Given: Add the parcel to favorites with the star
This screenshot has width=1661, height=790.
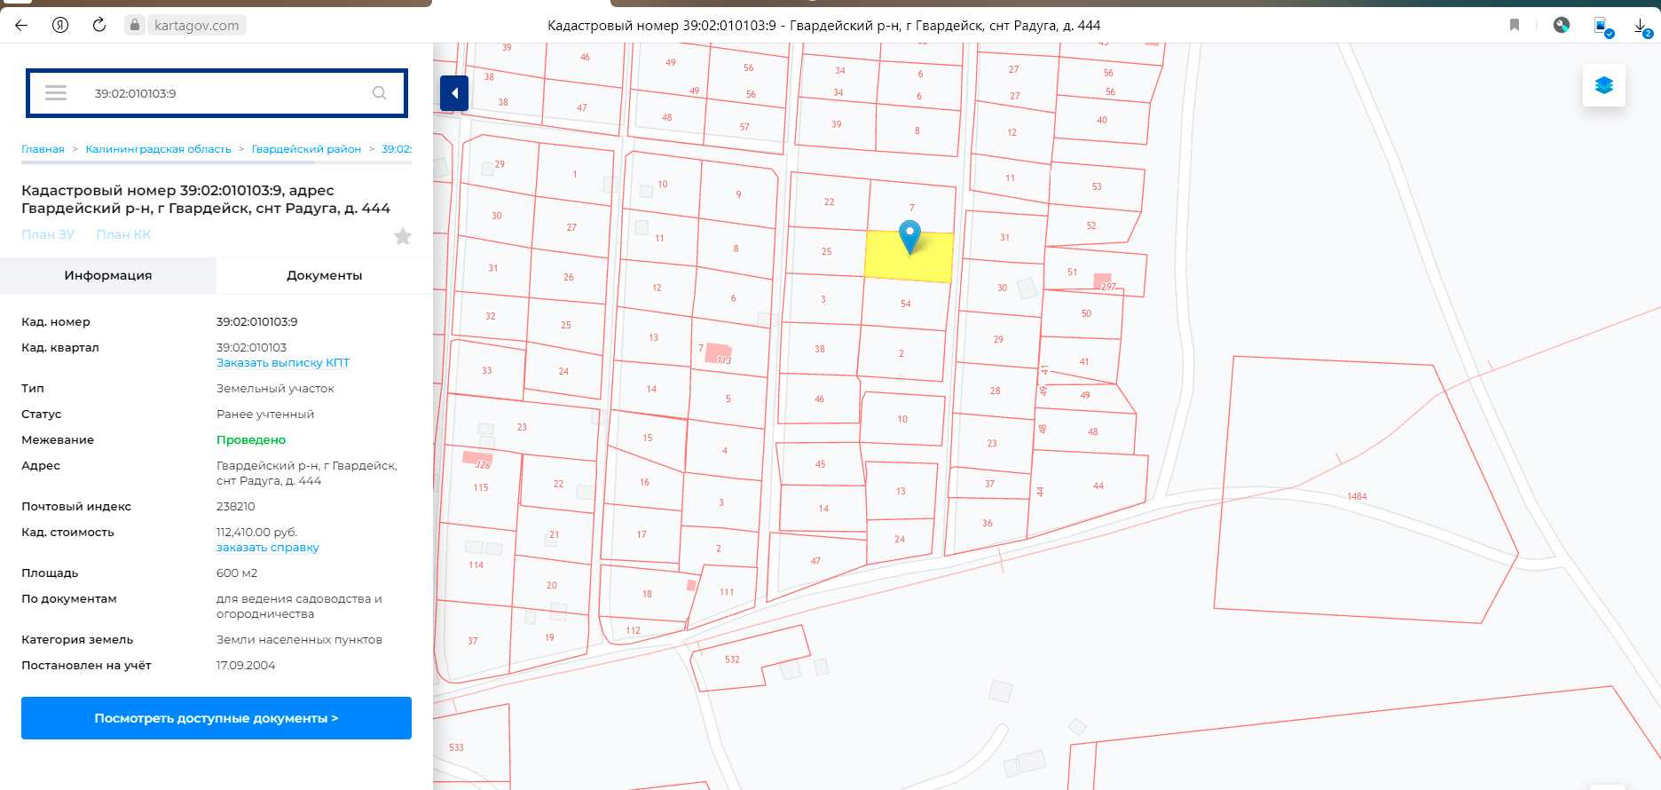Looking at the screenshot, I should [403, 236].
